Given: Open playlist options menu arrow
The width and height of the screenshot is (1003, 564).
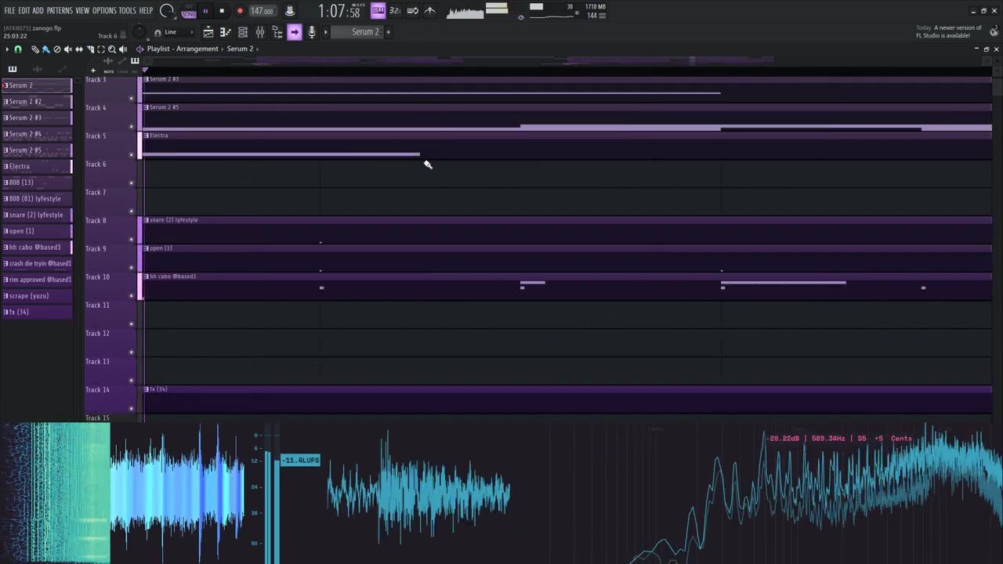Looking at the screenshot, I should click(x=7, y=49).
